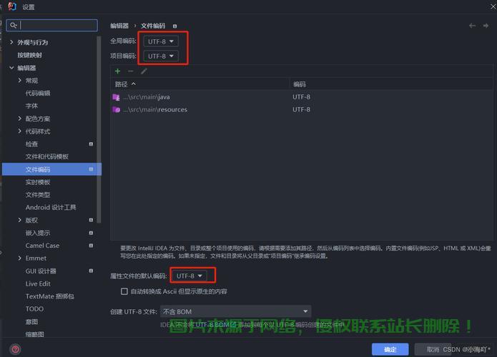Click the edit pencil icon
The height and width of the screenshot is (357, 497).
pyautogui.click(x=144, y=71)
